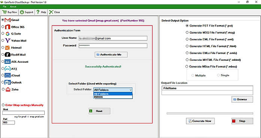Click the Host input field
261x138 pixels.
tap(24, 113)
